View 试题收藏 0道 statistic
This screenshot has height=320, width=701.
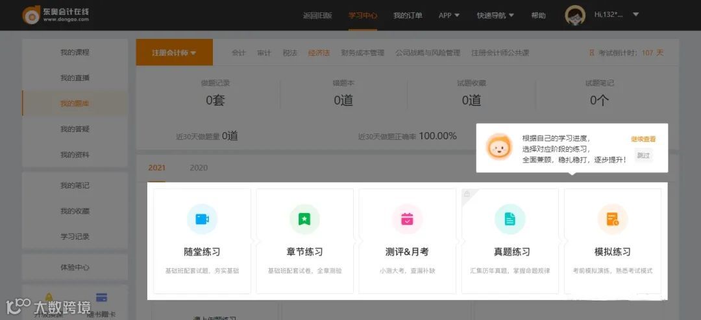[471, 94]
